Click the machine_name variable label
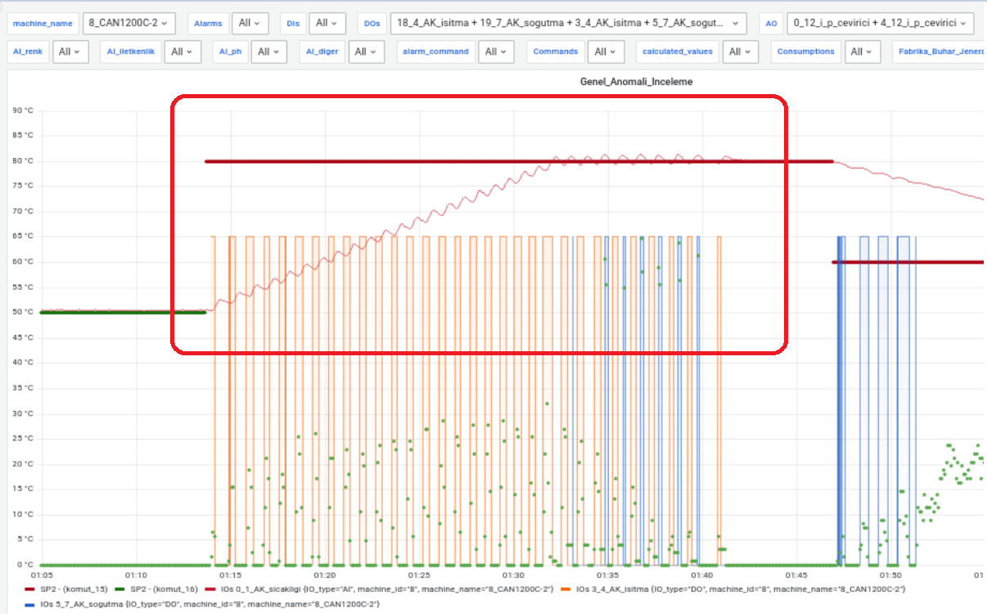Screen dimensions: 987x614 pyautogui.click(x=44, y=24)
